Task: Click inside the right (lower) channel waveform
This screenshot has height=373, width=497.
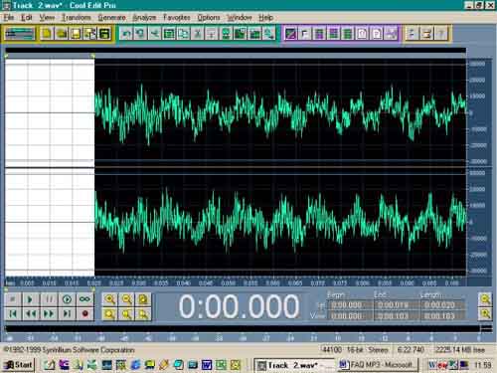Action: tap(280, 222)
